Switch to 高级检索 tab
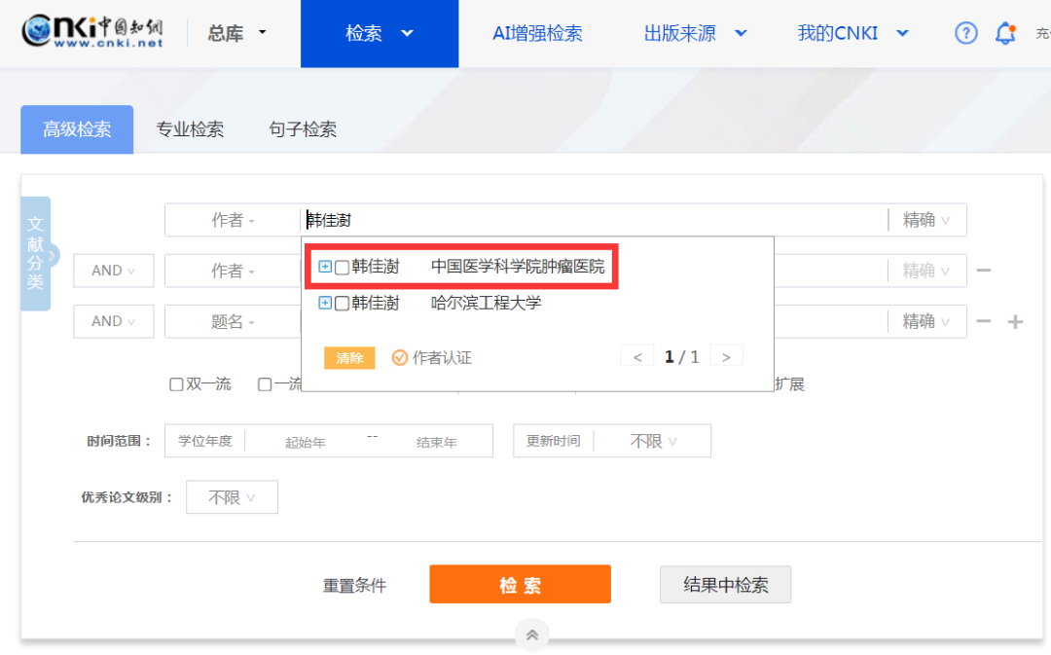The height and width of the screenshot is (655, 1051). [77, 129]
